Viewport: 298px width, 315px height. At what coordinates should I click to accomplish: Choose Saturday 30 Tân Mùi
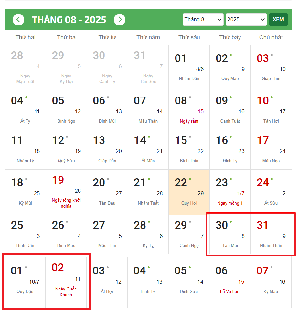[x=230, y=234]
